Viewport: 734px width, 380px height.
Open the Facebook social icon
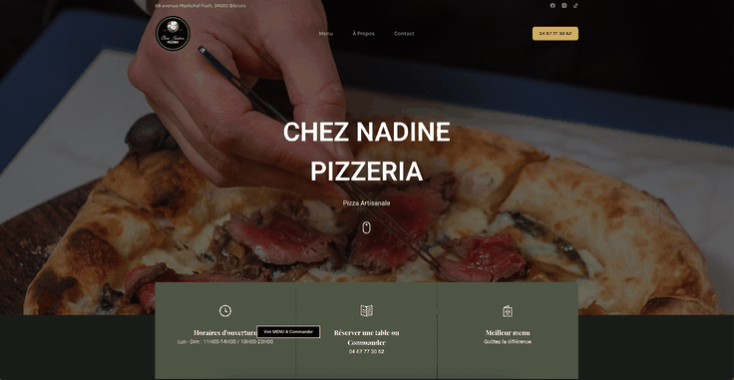click(552, 6)
